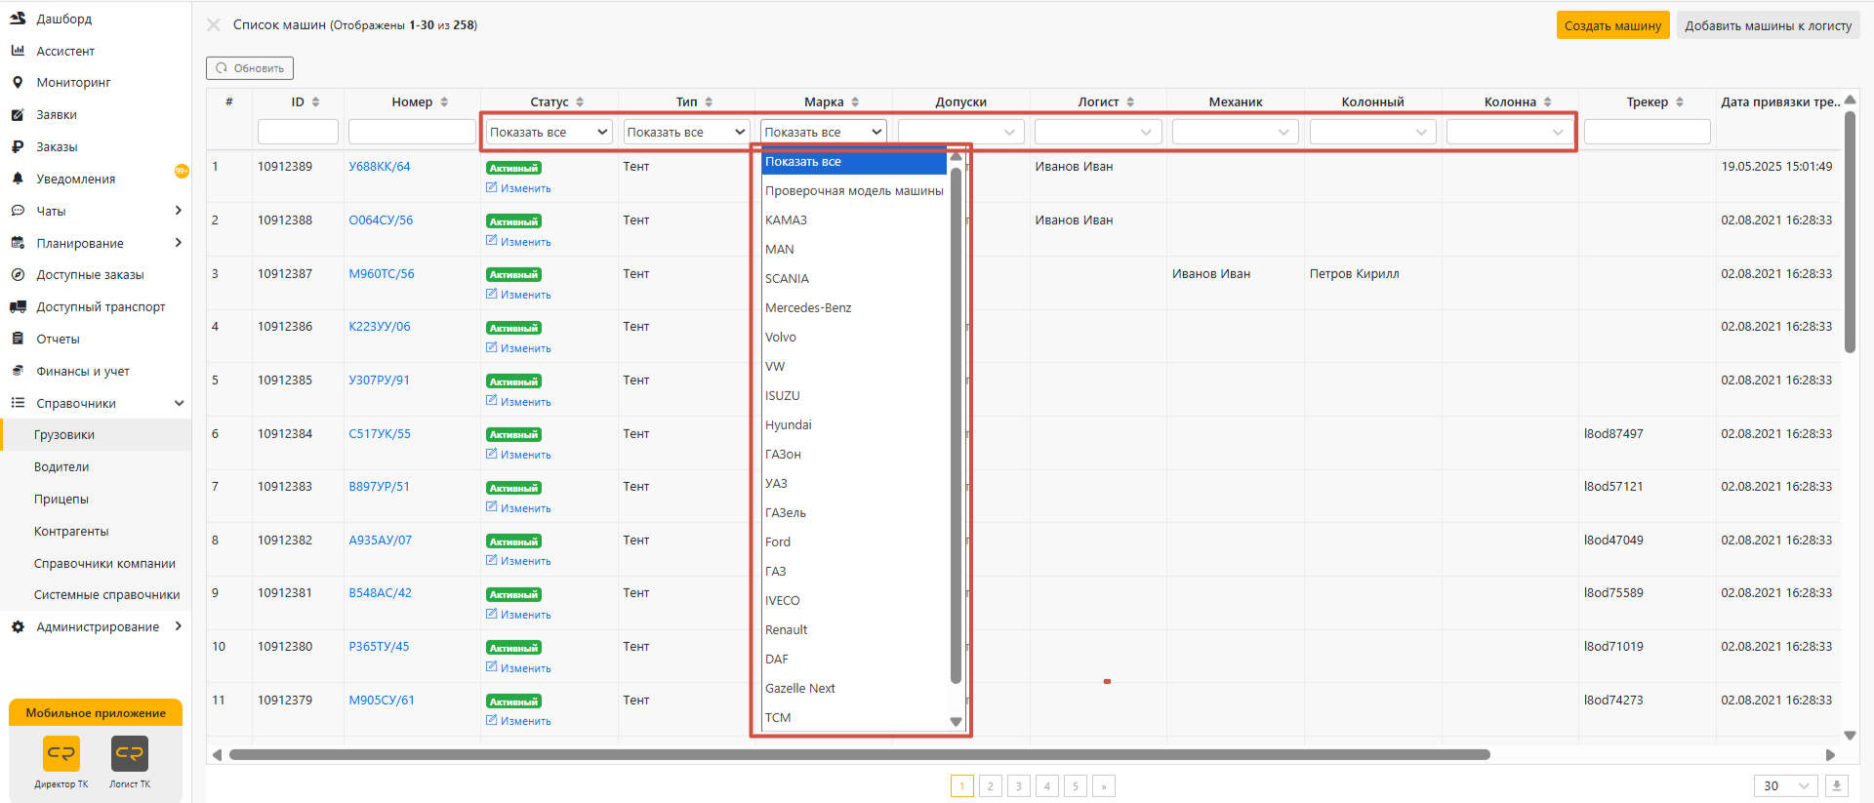Click the edit icon for truck У688КК/64

[492, 187]
